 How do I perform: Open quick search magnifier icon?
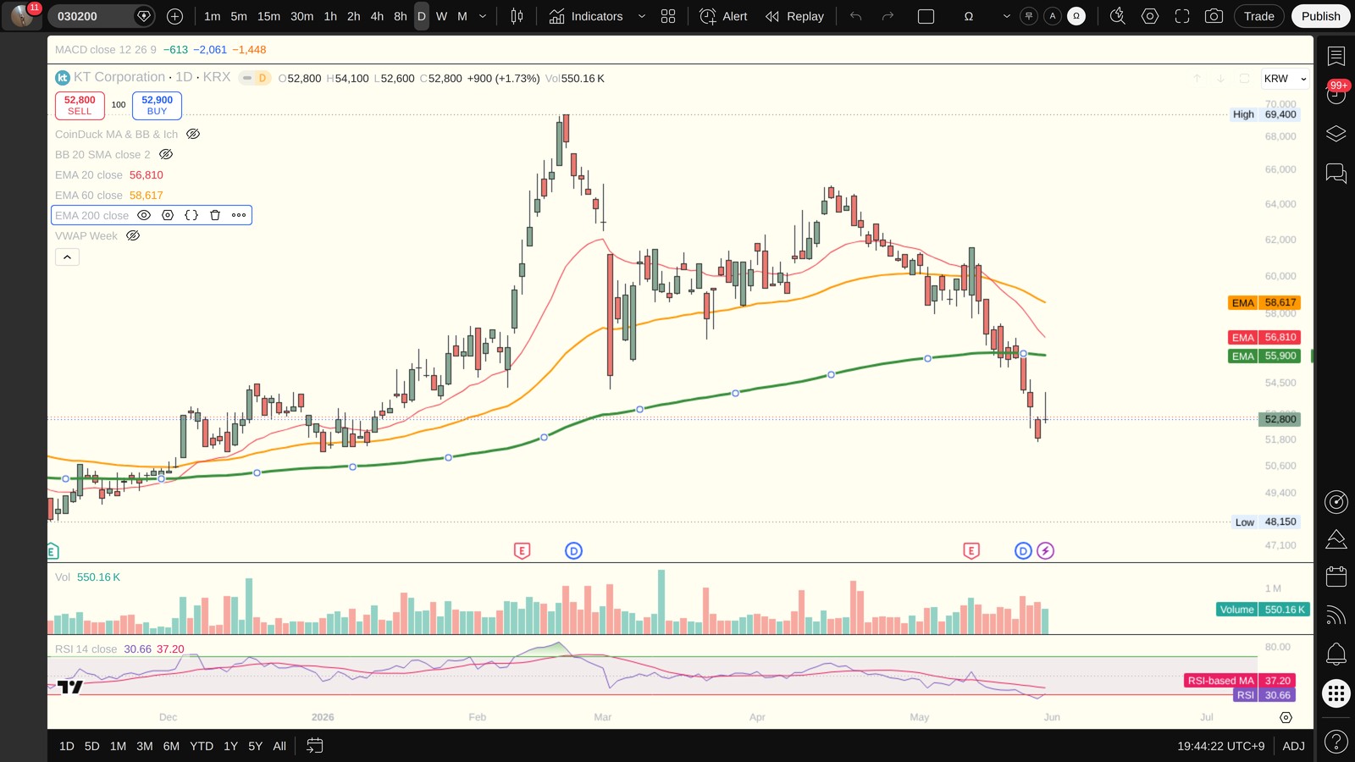point(1118,16)
